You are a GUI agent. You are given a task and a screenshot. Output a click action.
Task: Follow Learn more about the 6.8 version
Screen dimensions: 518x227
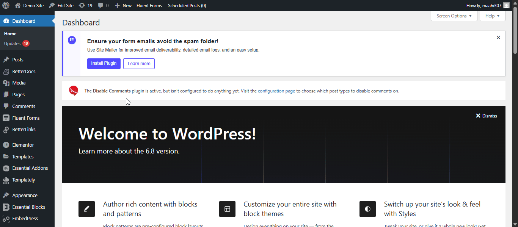click(x=129, y=151)
